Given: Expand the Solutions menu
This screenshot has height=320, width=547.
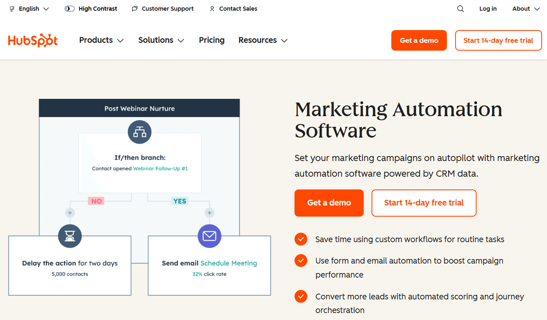Looking at the screenshot, I should tap(161, 40).
